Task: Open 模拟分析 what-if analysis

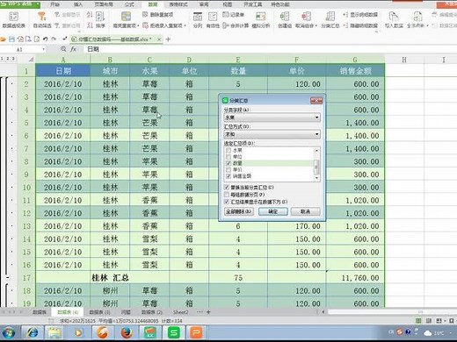Action: [261, 20]
